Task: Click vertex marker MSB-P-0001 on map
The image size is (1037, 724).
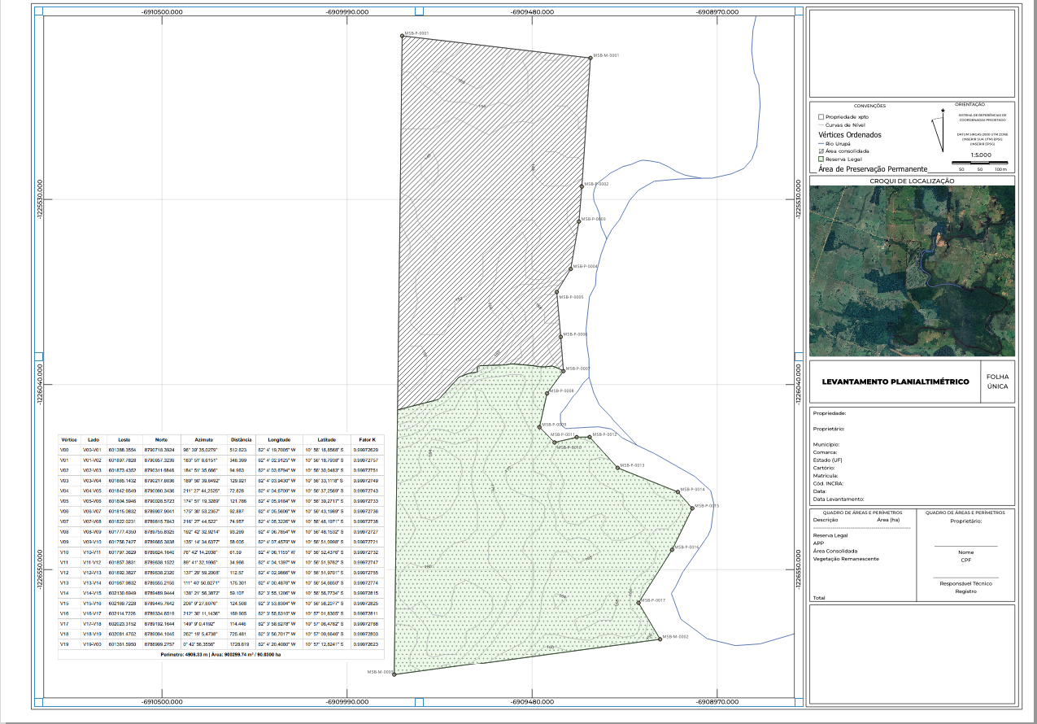Action: pyautogui.click(x=403, y=36)
